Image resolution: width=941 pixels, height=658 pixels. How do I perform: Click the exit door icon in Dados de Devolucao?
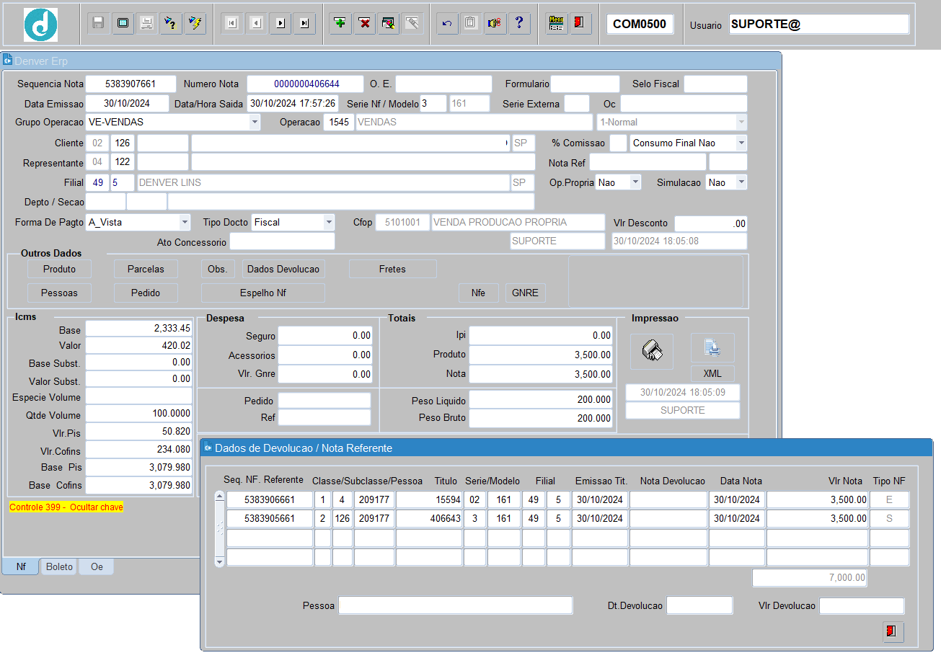click(893, 631)
